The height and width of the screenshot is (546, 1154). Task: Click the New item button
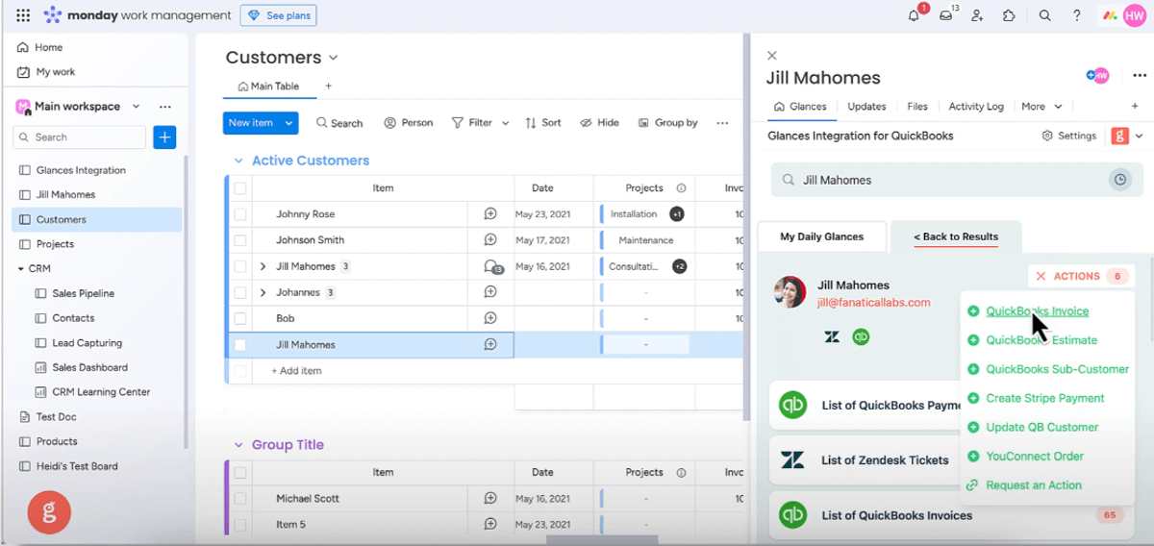251,123
